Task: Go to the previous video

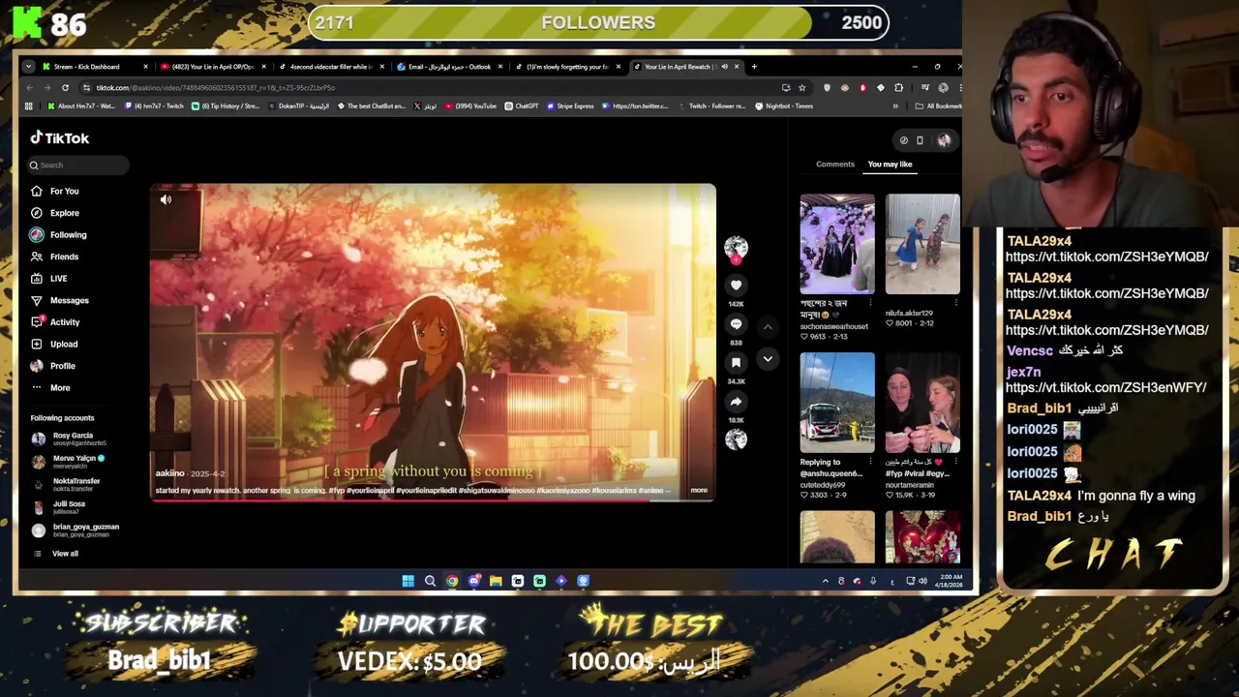Action: click(768, 327)
